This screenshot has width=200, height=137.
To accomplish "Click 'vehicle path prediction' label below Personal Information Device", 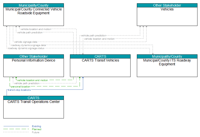I will coord(27,83).
